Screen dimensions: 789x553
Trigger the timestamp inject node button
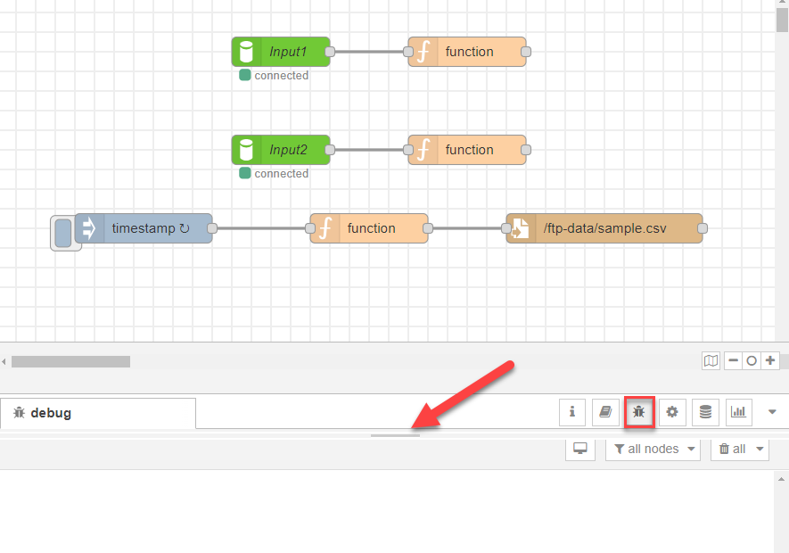point(64,227)
